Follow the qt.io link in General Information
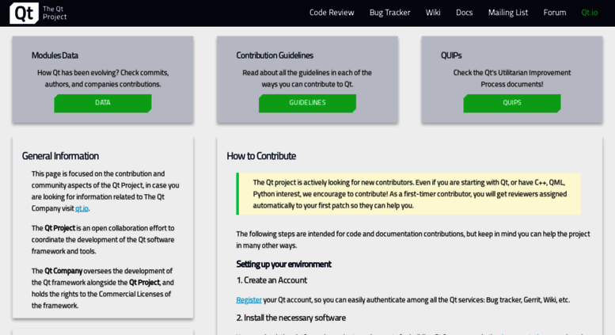The height and width of the screenshot is (335, 615). (x=82, y=208)
